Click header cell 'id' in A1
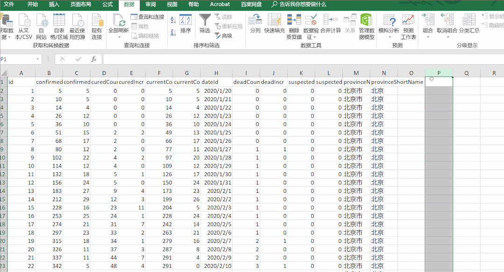Screen dimensions: 504x272 (x=21, y=82)
